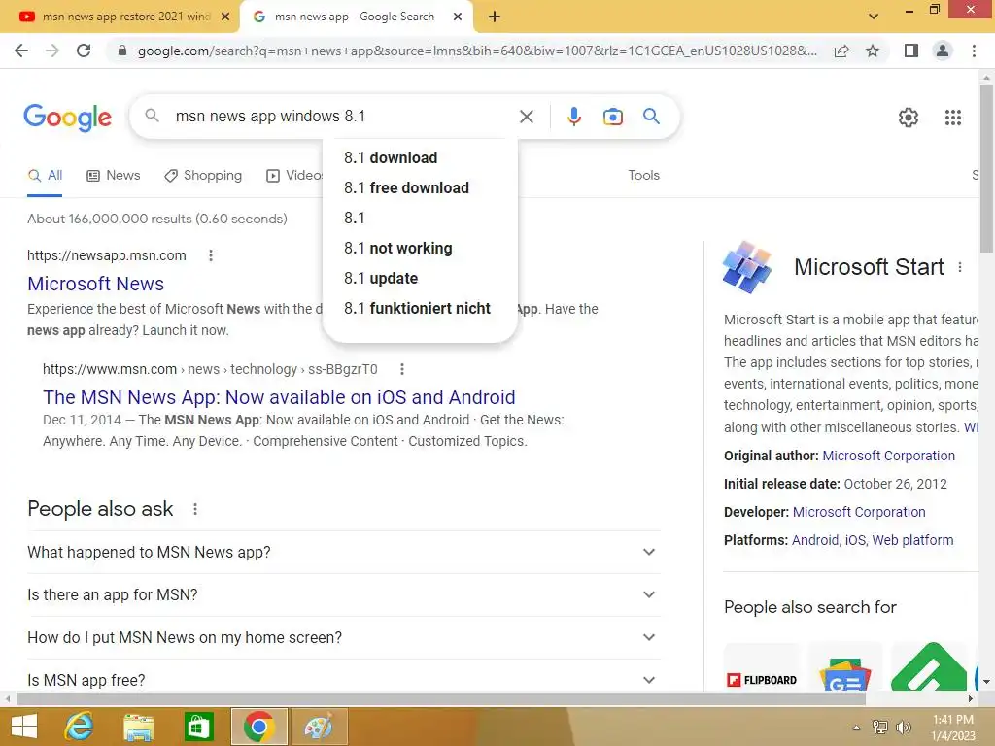Open the tab search dropdown chevron
Image resolution: width=995 pixels, height=746 pixels.
pos(874,17)
